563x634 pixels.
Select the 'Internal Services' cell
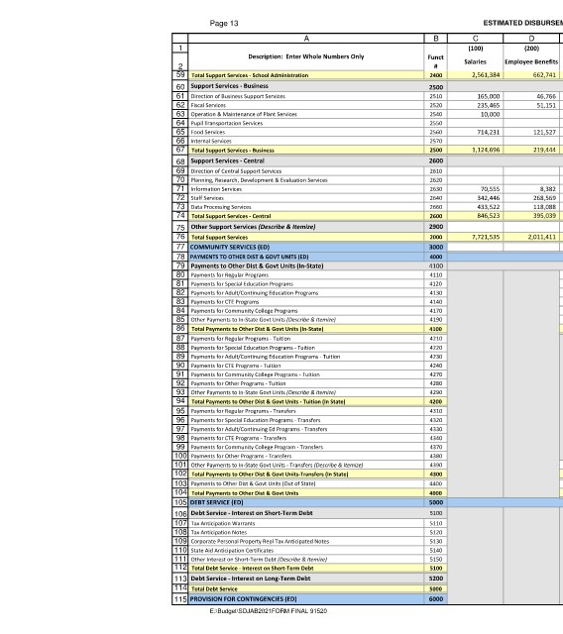(306, 141)
